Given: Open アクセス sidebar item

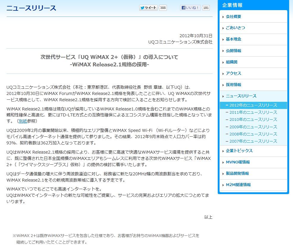Looking at the screenshot, I should pyautogui.click(x=234, y=73).
